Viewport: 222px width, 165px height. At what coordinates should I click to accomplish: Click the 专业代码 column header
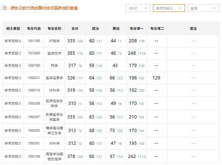(x=34, y=28)
